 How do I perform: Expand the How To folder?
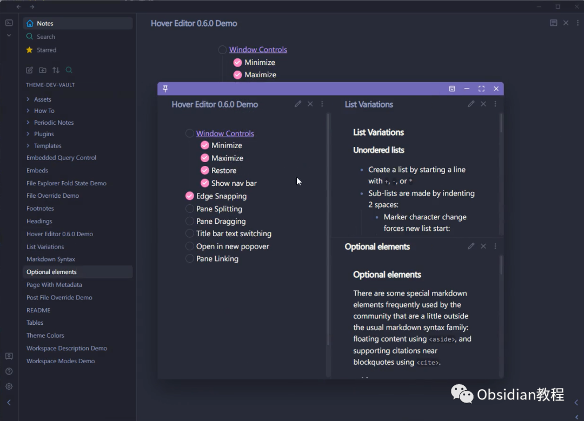click(28, 111)
